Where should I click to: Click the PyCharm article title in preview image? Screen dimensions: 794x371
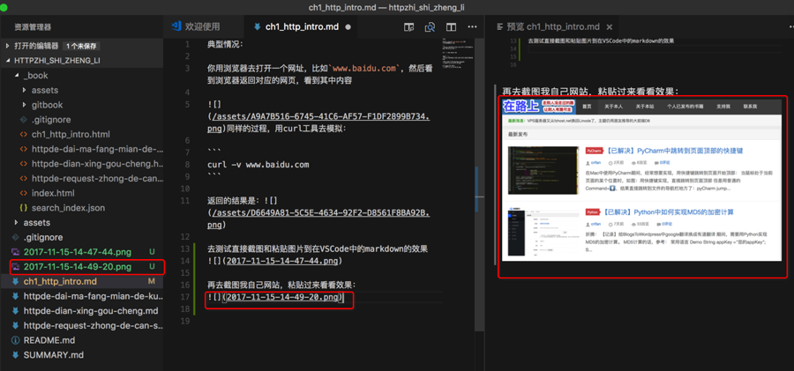[673, 151]
